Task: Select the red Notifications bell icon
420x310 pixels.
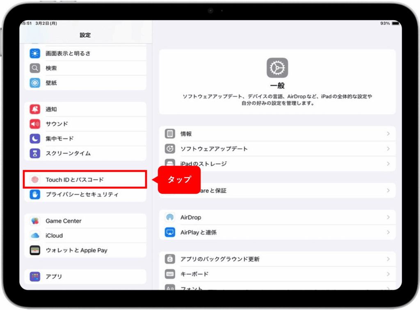Action: coord(35,109)
